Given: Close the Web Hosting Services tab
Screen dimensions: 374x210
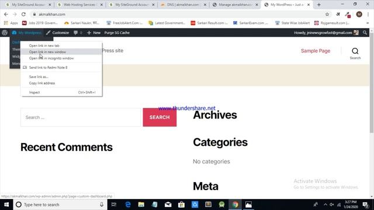Looking at the screenshot, I should click(101, 5).
